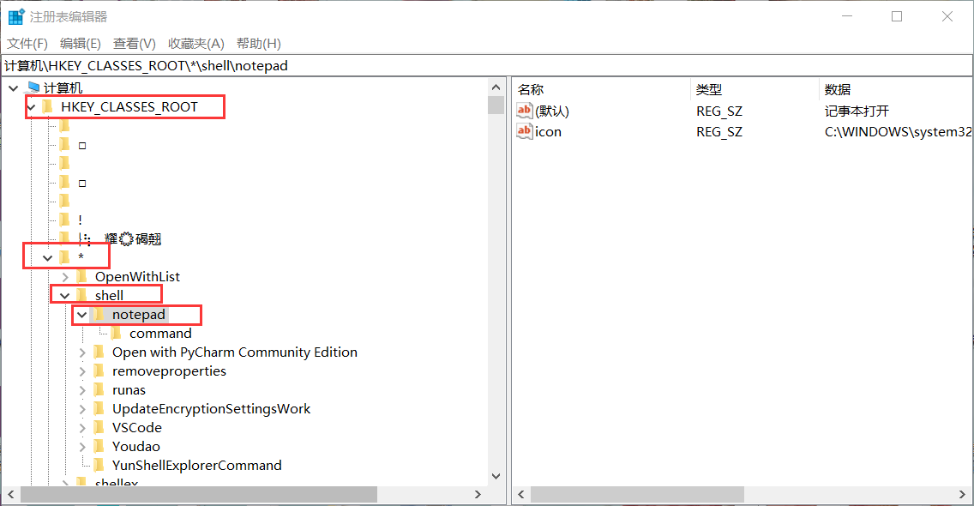Viewport: 974px width, 506px height.
Task: Click the 记事本打开 data cell
Action: click(857, 111)
